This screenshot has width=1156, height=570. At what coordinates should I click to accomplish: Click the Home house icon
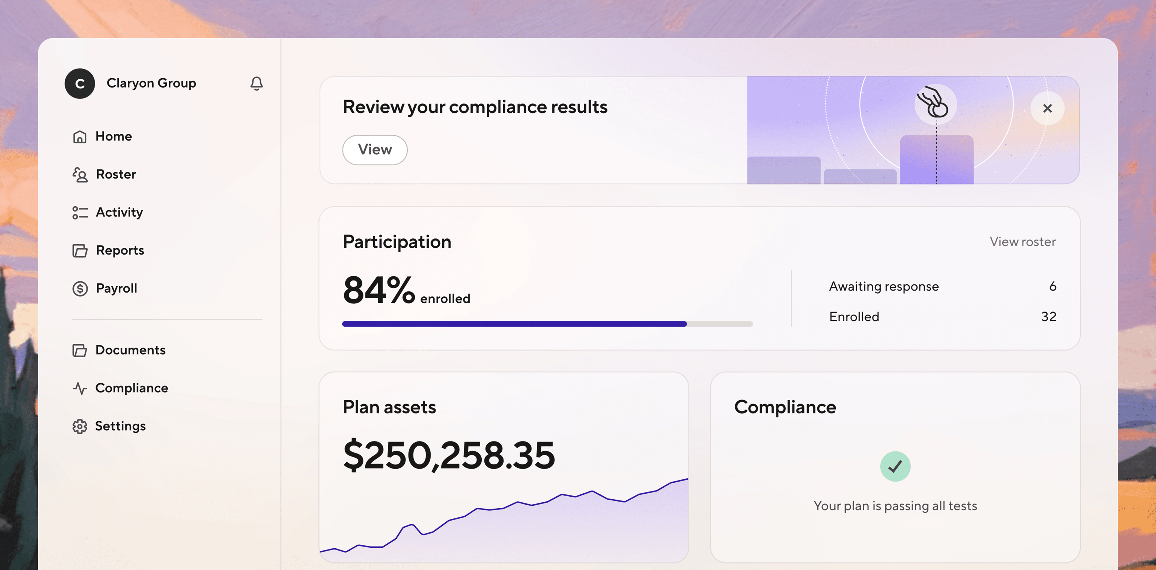point(80,136)
